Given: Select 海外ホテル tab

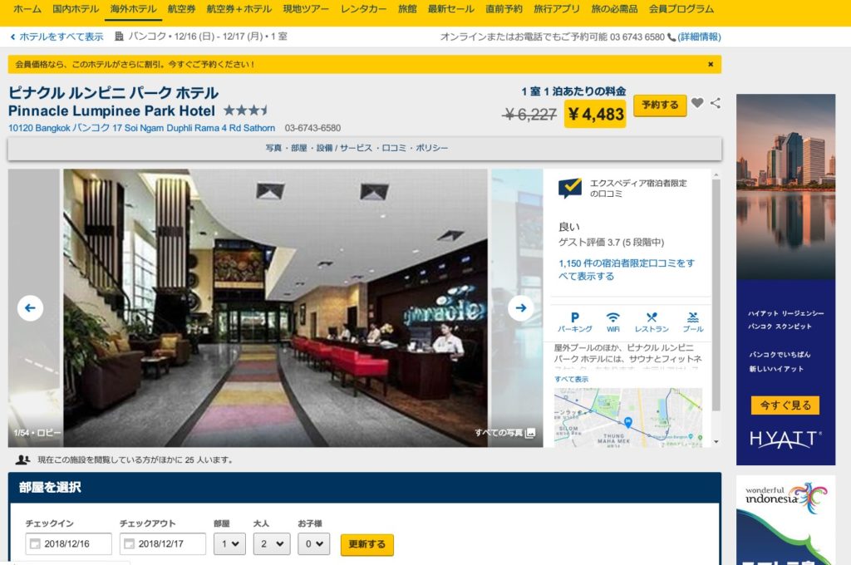Looking at the screenshot, I should [x=133, y=9].
